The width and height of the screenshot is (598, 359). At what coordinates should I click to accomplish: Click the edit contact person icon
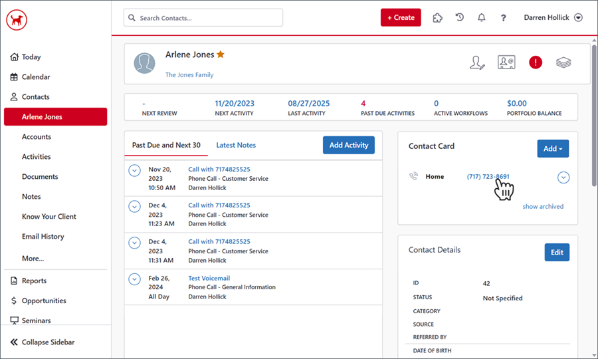pyautogui.click(x=477, y=62)
